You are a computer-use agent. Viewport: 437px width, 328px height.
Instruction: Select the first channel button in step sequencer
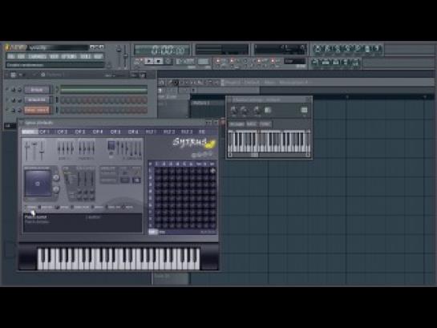tap(37, 90)
